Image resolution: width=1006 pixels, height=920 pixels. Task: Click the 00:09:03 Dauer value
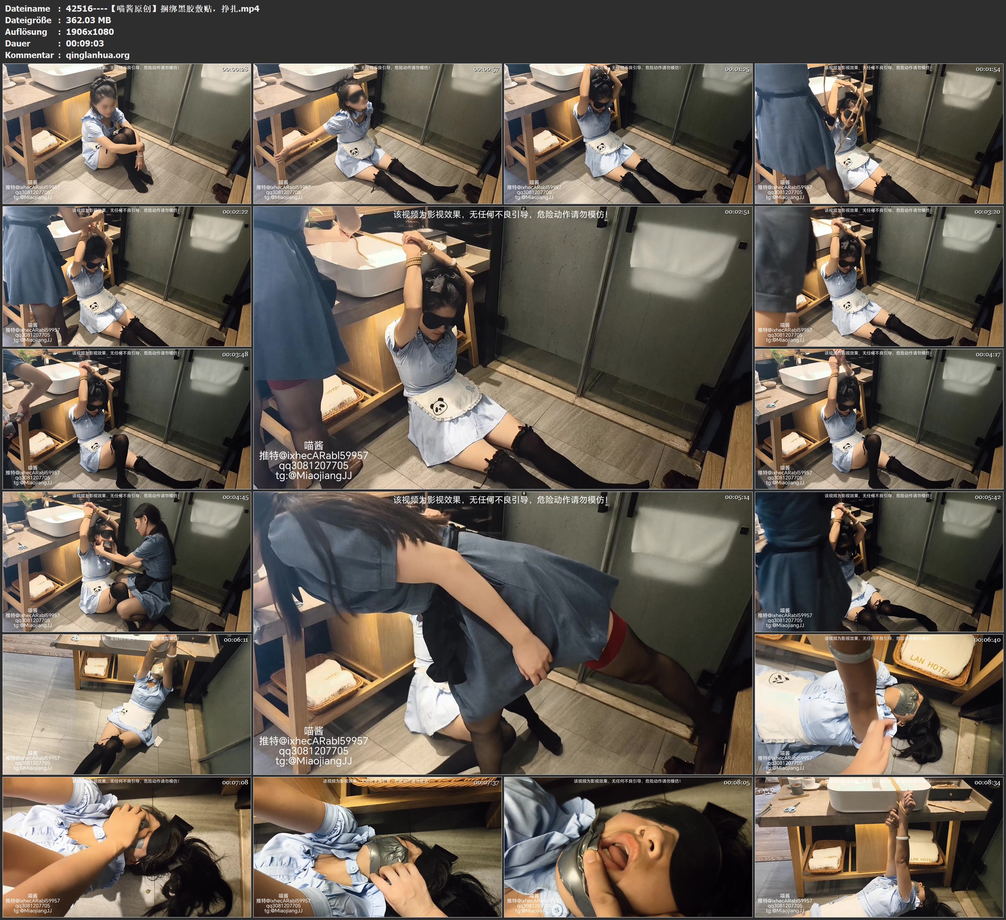(x=85, y=44)
